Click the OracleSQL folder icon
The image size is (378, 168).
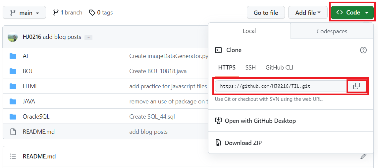[13, 117]
